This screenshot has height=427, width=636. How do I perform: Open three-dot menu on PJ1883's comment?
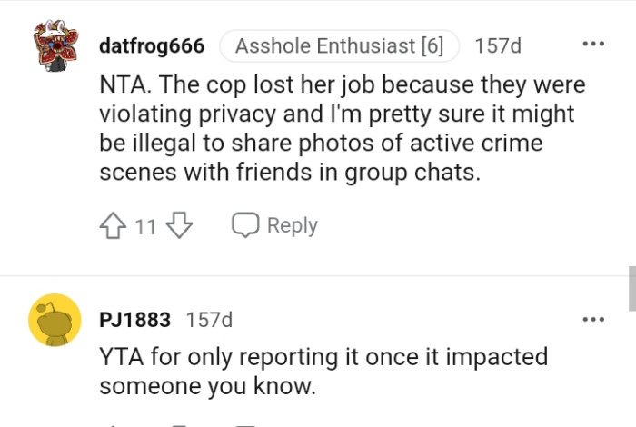point(592,319)
